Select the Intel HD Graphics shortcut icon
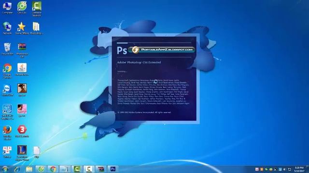The width and height of the screenshot is (309, 173). pyautogui.click(x=7, y=112)
